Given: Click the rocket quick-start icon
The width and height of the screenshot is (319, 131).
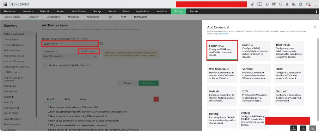Looking at the screenshot, I should pyautogui.click(x=252, y=4).
